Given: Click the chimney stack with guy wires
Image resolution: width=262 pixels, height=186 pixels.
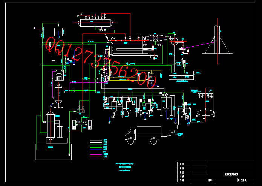Looking at the screenshot, I should coord(217,40).
